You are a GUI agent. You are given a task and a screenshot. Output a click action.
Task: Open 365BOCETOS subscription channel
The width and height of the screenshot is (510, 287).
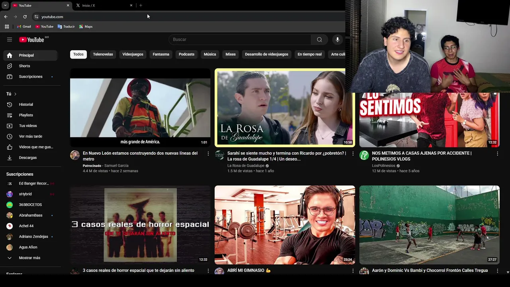pyautogui.click(x=30, y=205)
